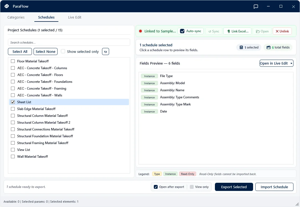Click Export Selected
Screen dimensions: 300x207
pyautogui.click(x=234, y=187)
